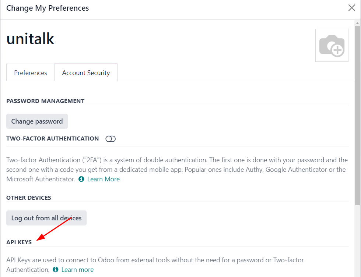
Task: Click the API Keys section heading
Action: tap(19, 242)
